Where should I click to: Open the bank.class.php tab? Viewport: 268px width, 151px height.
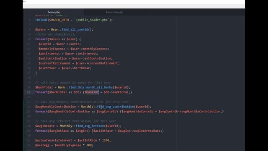(114, 12)
